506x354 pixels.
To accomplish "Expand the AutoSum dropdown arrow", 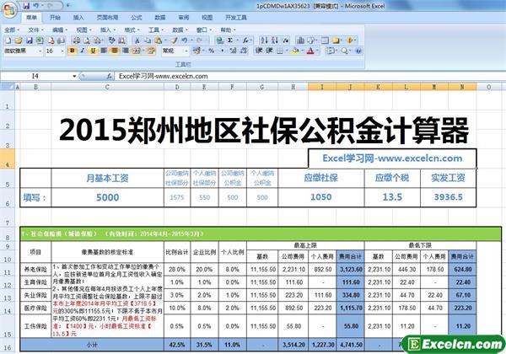I will [x=237, y=40].
